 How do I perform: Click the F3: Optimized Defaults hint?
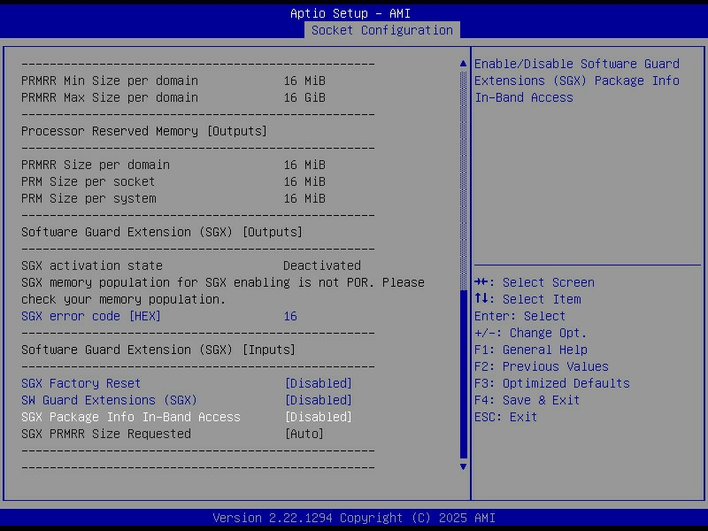(x=551, y=383)
